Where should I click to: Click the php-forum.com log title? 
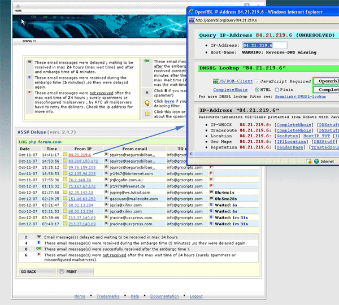tap(45, 142)
